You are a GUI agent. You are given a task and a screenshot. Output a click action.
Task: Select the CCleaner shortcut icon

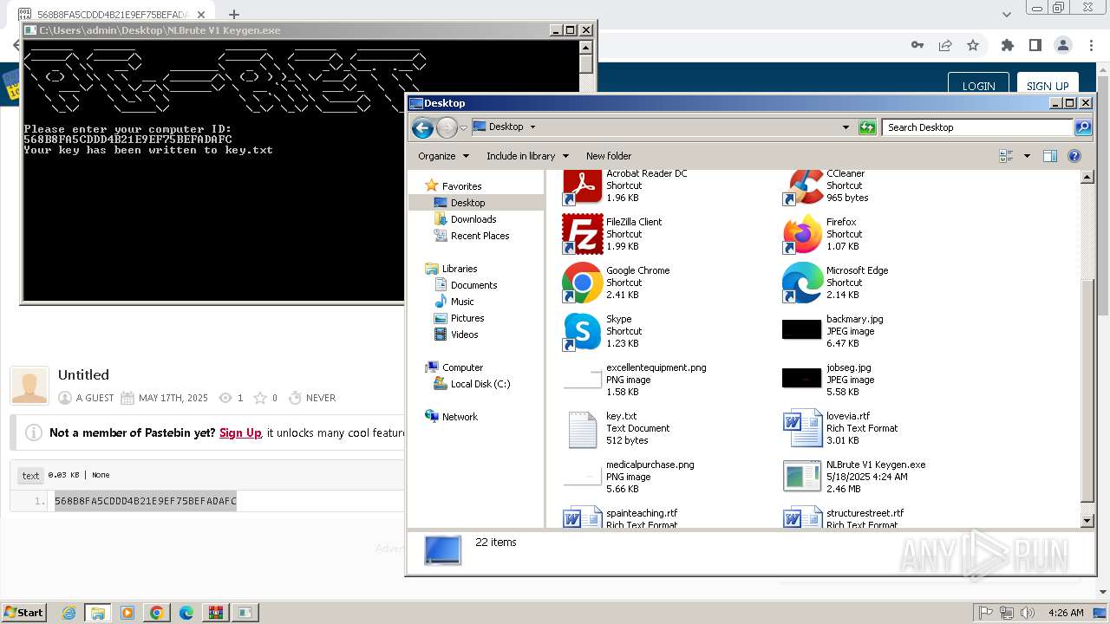click(802, 185)
